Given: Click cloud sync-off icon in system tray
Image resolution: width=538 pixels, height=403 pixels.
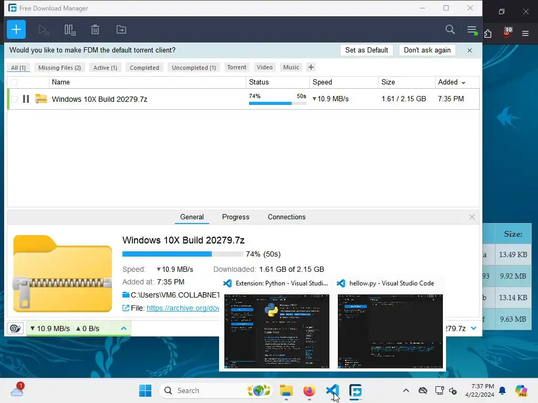Looking at the screenshot, I should (x=423, y=390).
